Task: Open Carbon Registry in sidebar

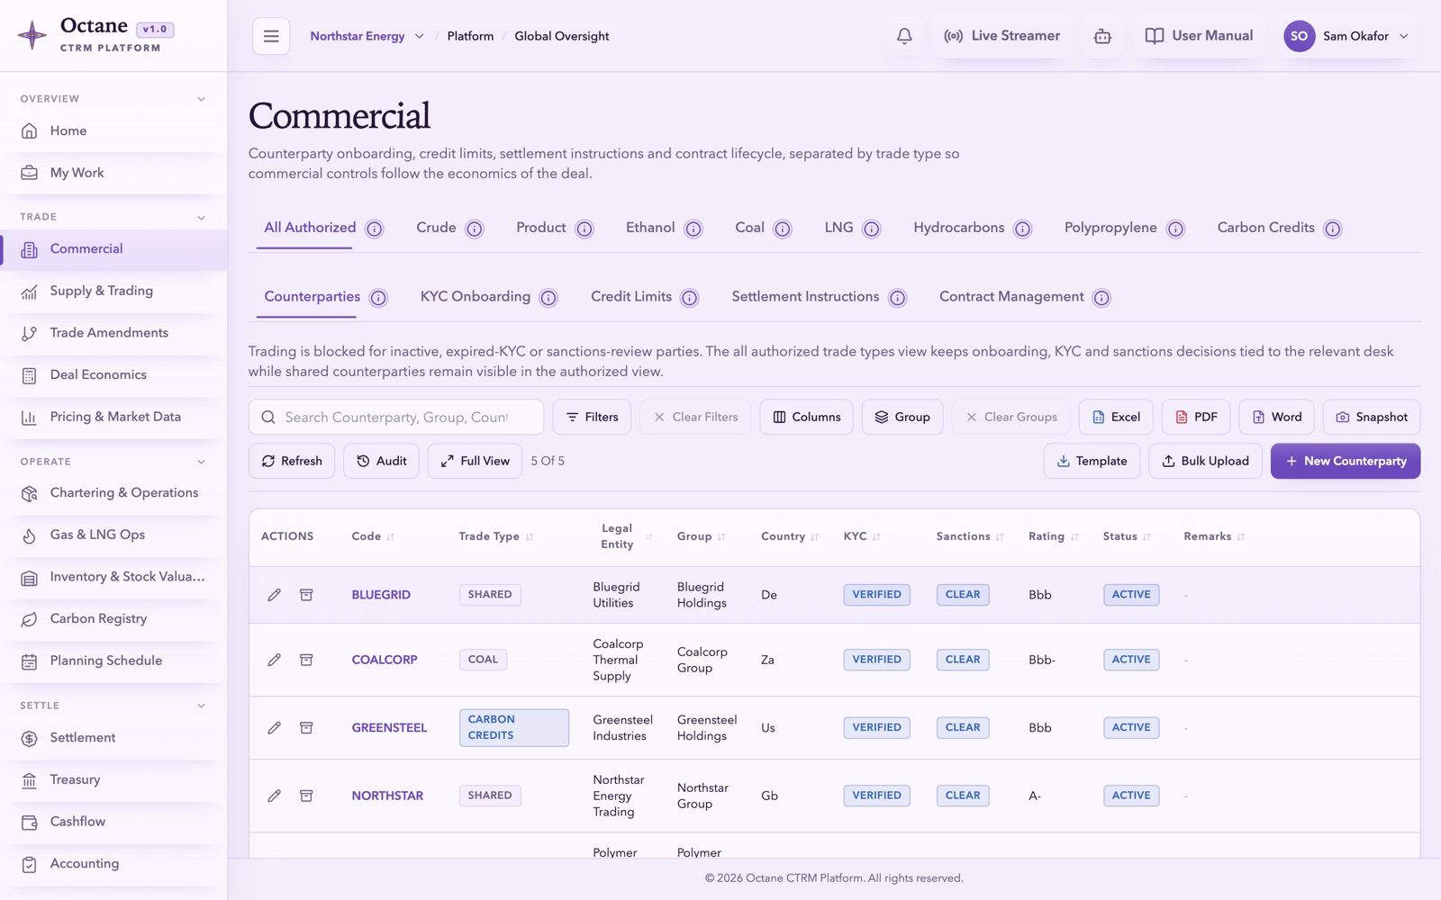Action: point(113,618)
